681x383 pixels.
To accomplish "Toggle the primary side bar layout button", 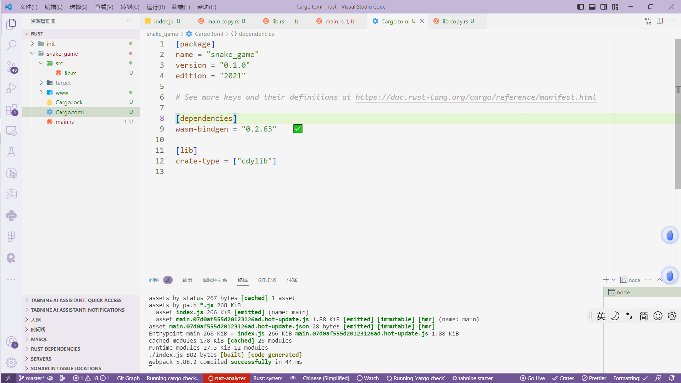I will 581,7.
